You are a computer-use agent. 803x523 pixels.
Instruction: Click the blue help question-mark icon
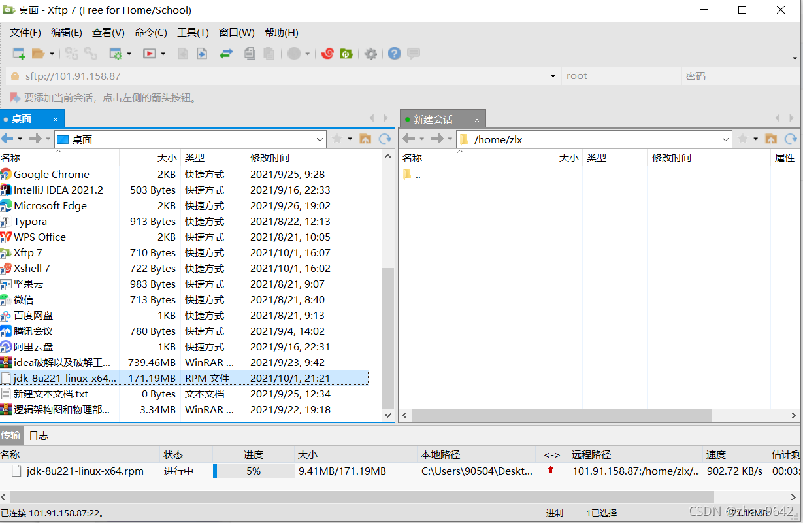click(395, 54)
